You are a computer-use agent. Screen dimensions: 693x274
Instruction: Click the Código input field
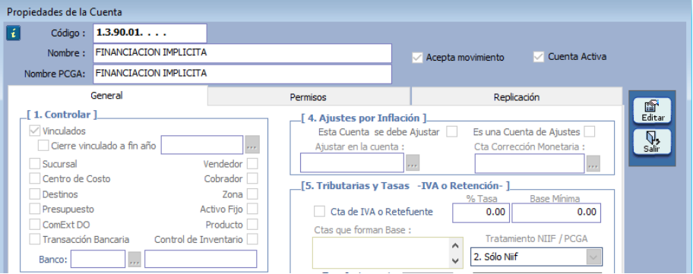click(150, 33)
